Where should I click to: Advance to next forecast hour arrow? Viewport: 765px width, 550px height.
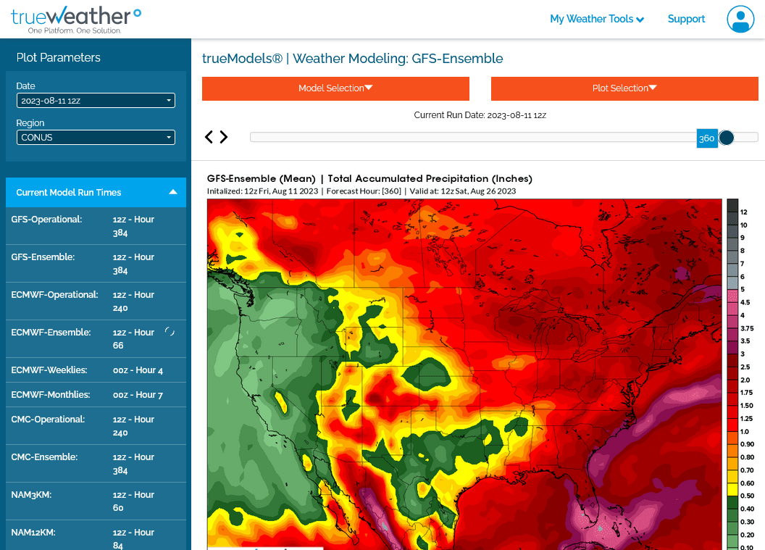coord(223,137)
